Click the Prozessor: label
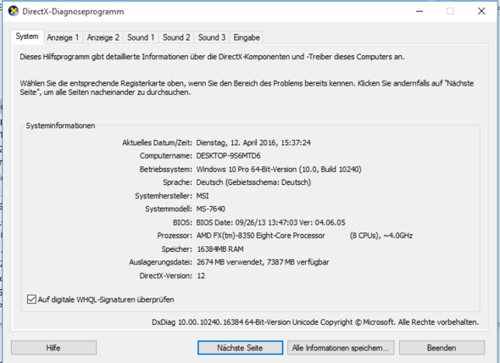 point(175,236)
